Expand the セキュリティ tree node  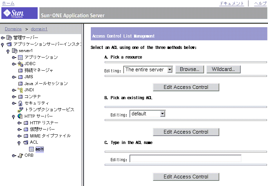click(x=14, y=103)
